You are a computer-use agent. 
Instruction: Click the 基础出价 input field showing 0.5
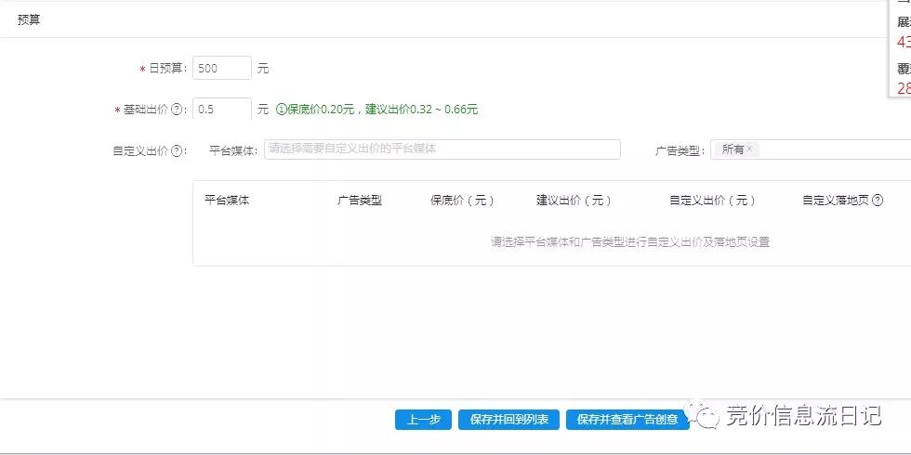(x=222, y=109)
